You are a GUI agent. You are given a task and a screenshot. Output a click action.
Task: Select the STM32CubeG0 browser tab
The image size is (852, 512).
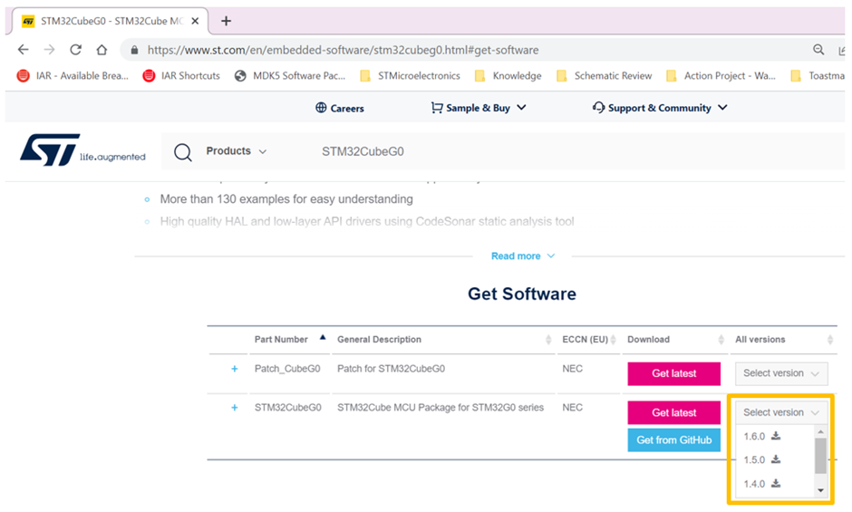(x=109, y=21)
